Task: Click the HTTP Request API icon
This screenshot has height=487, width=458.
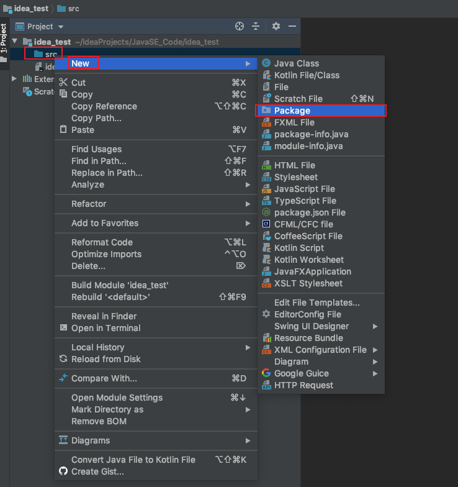Action: point(266,385)
